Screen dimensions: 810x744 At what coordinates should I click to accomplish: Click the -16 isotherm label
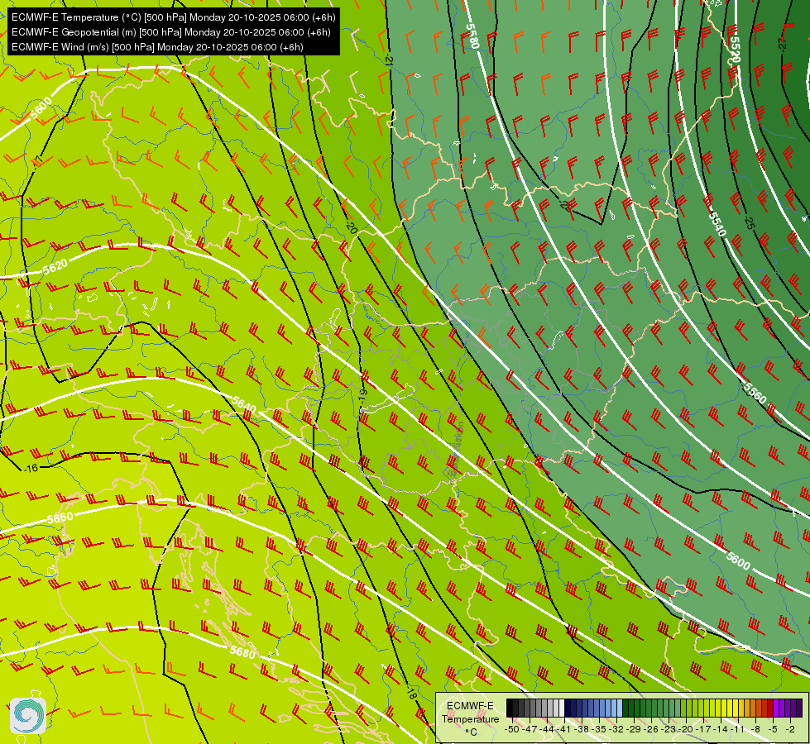coord(31,468)
